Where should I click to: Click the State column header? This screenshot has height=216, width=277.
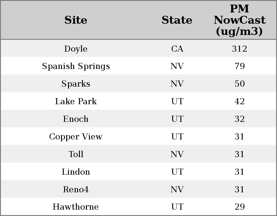pyautogui.click(x=177, y=20)
